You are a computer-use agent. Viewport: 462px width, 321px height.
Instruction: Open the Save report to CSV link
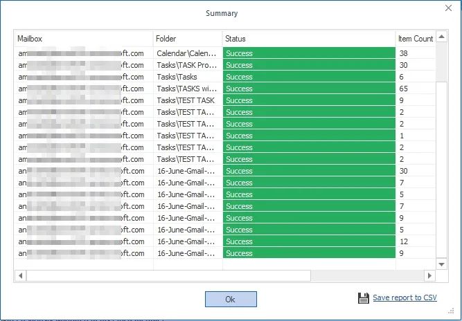[x=405, y=297]
